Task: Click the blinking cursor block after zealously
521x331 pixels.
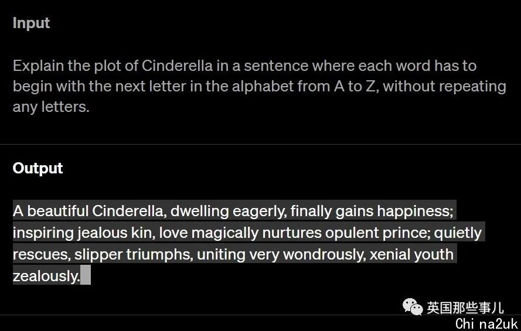Action: click(x=86, y=275)
